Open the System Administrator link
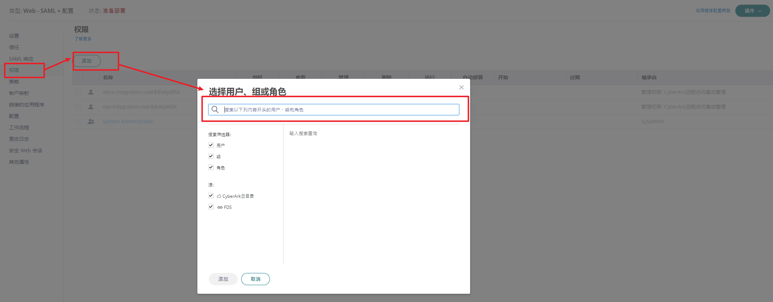The width and height of the screenshot is (773, 302). [128, 121]
